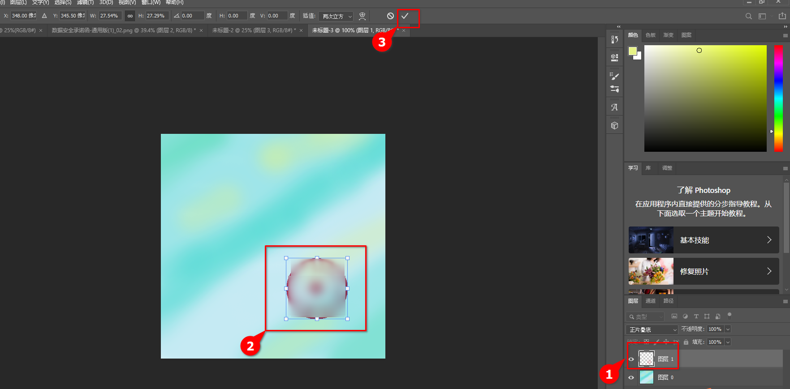Expand the 不透明度 opacity dropdown arrow
Image resolution: width=790 pixels, height=389 pixels.
click(728, 329)
